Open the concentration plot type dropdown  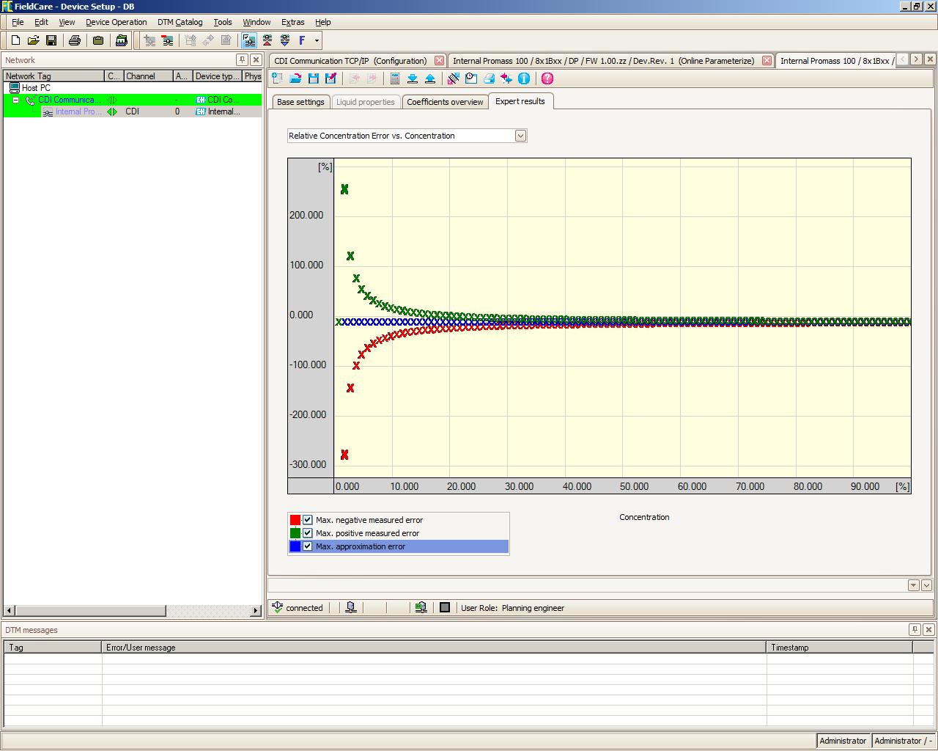click(x=520, y=136)
